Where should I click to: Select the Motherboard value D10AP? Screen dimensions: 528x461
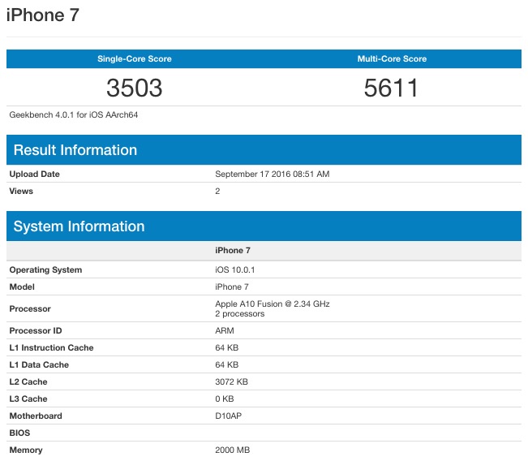click(229, 416)
